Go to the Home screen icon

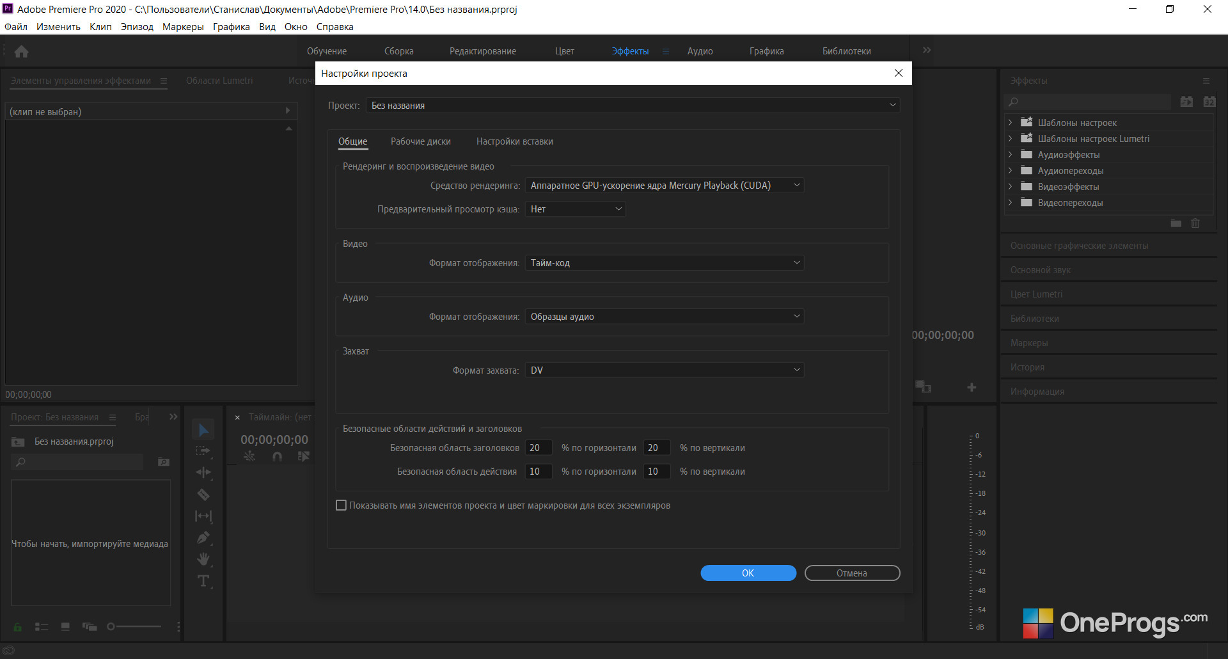tap(21, 51)
